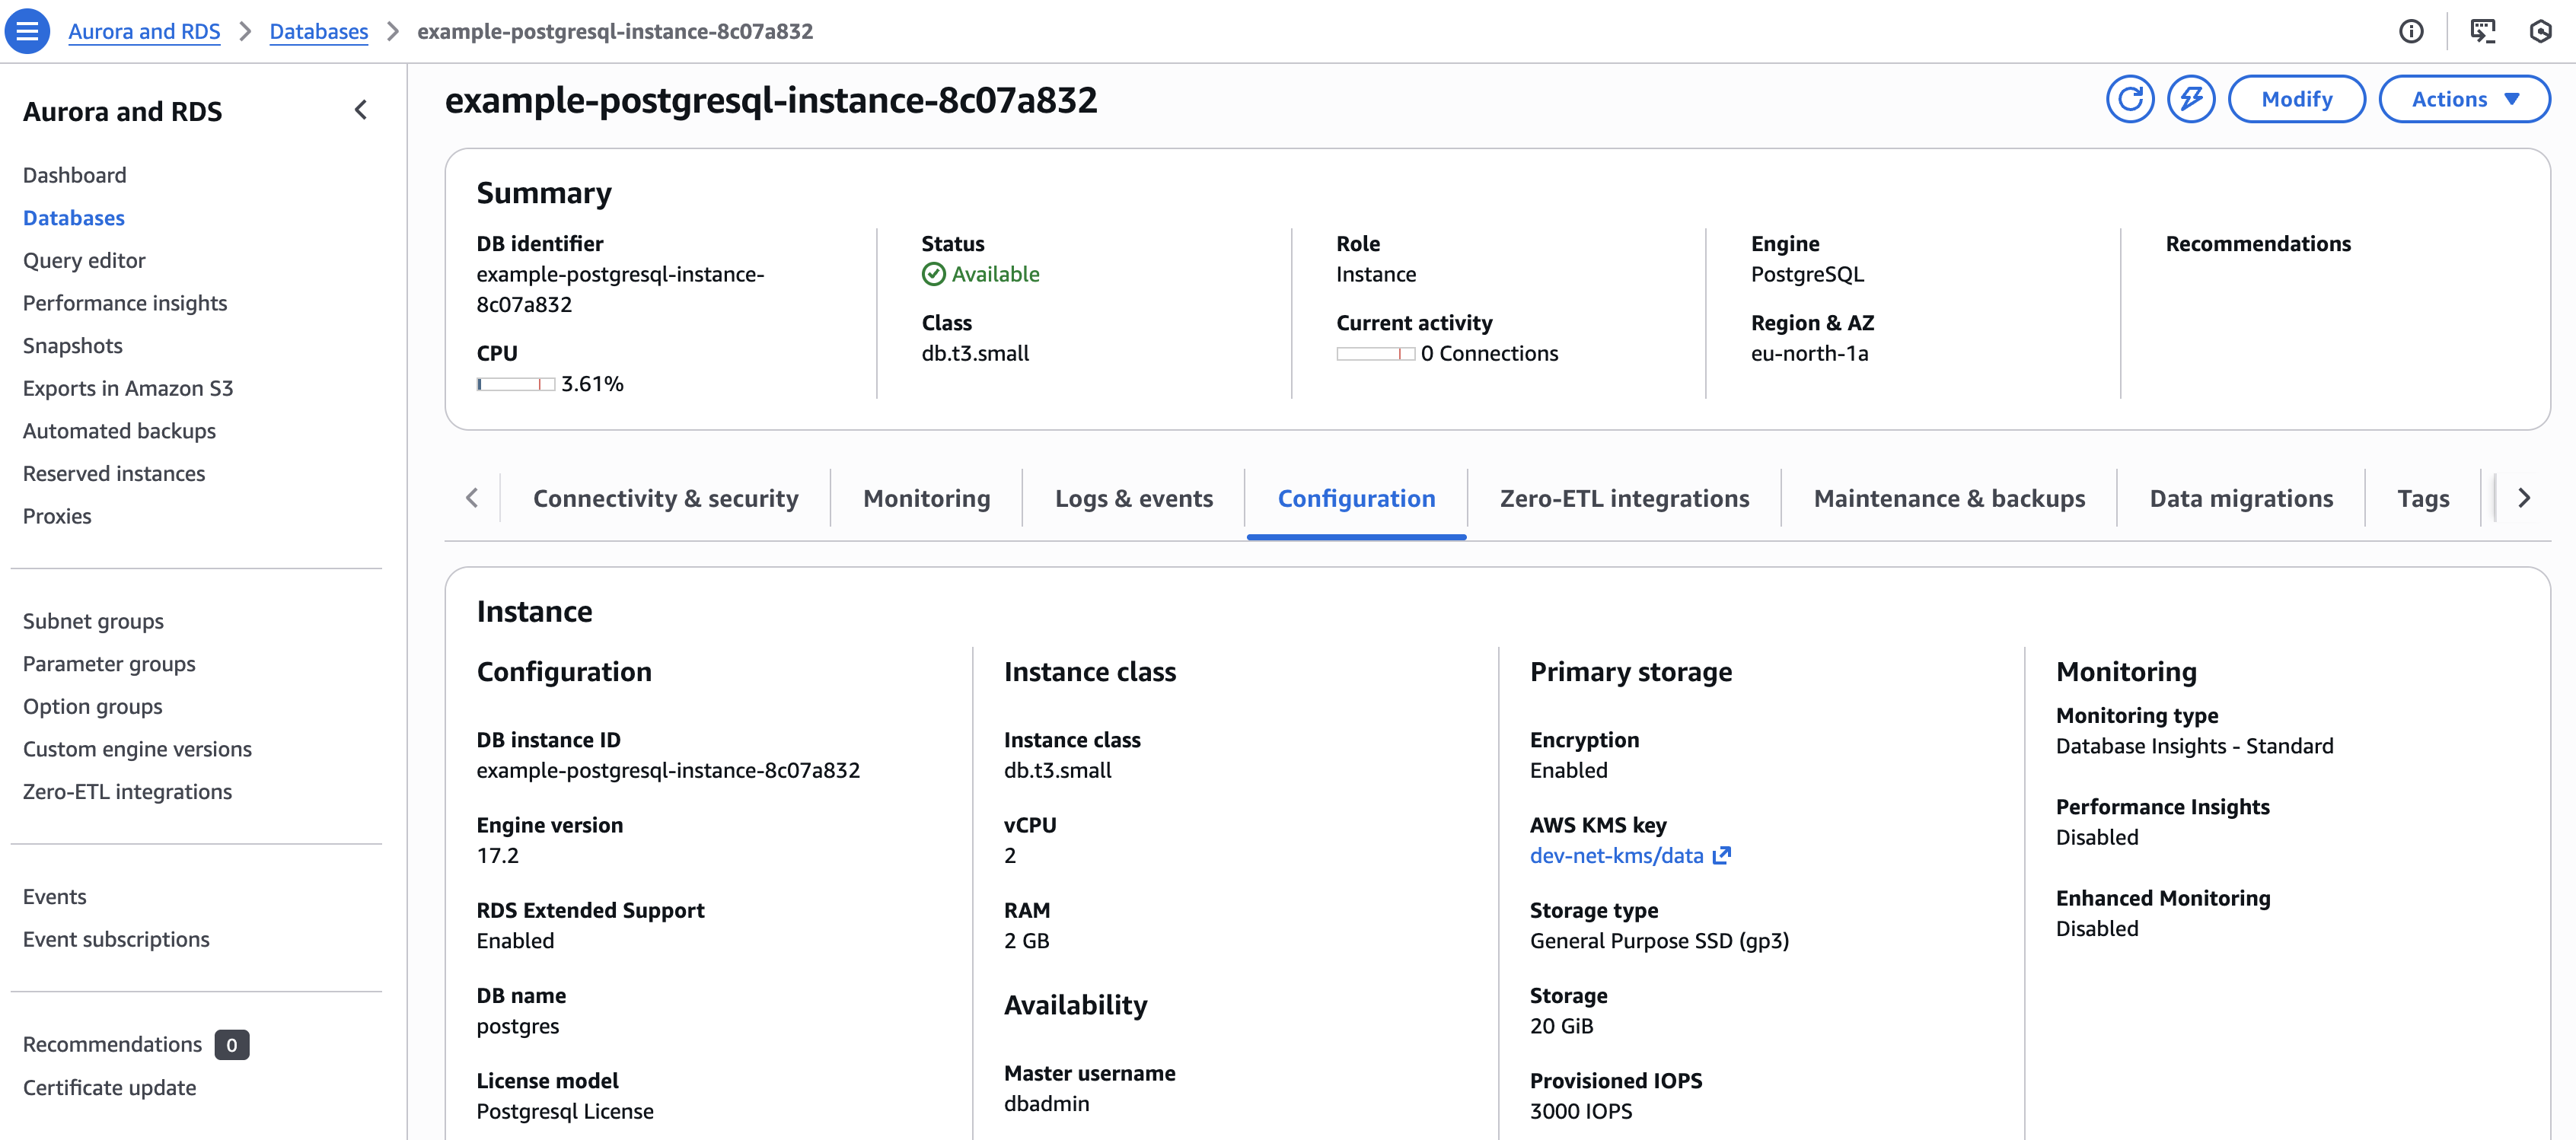Viewport: 2576px width, 1140px height.
Task: Open external link icon beside KMS key
Action: point(1721,855)
